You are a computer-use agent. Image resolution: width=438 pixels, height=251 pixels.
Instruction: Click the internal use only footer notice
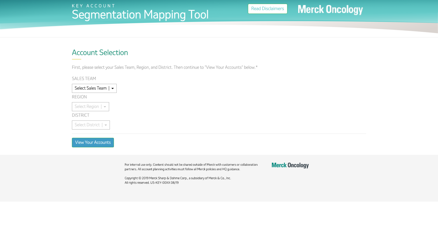click(191, 167)
